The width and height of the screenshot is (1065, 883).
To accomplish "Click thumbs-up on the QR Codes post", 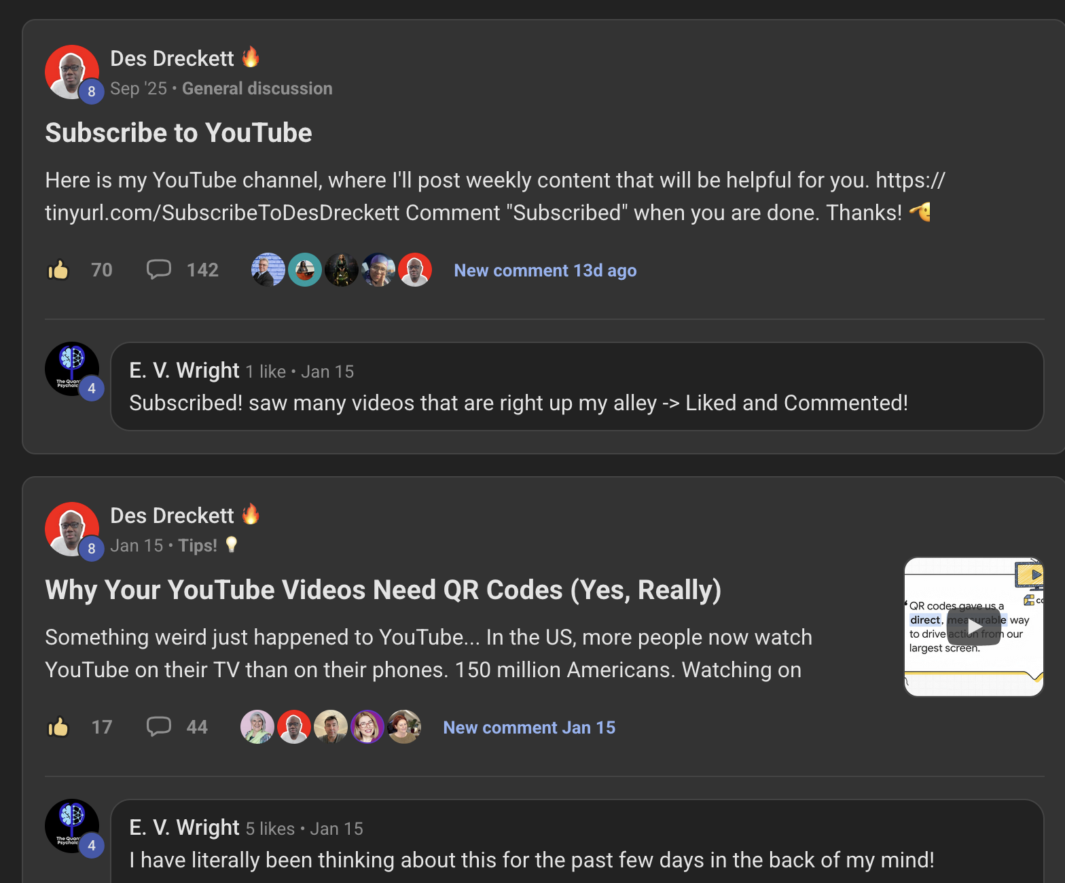I will tap(58, 727).
